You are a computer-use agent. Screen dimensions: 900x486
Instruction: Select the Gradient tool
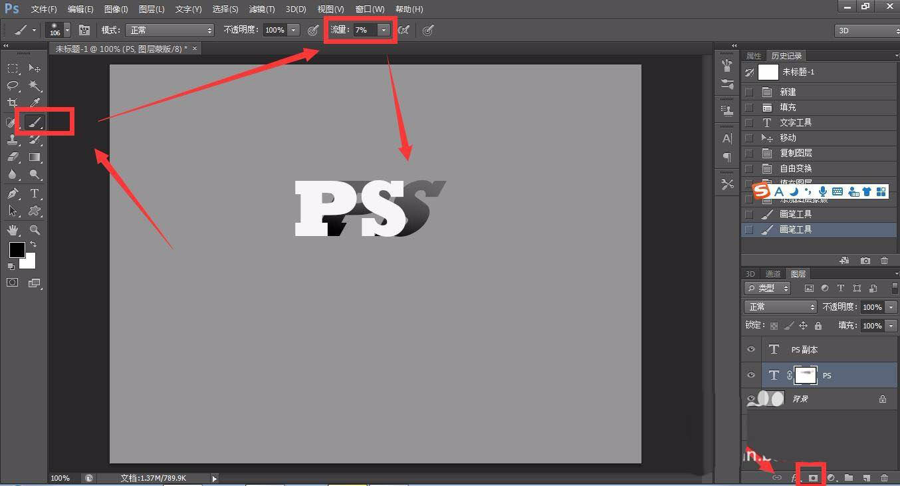click(35, 158)
